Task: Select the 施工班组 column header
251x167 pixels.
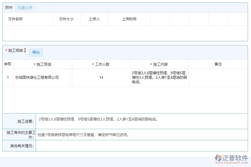Action: pyautogui.click(x=44, y=64)
